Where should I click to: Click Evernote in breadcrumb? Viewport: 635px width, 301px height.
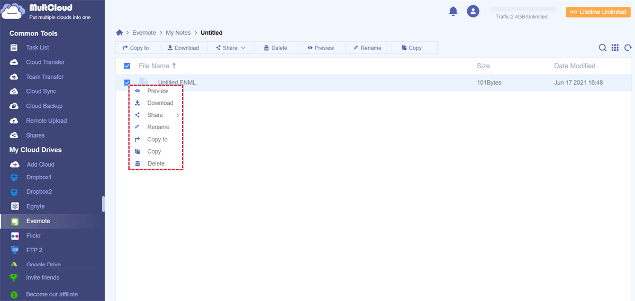pos(144,33)
